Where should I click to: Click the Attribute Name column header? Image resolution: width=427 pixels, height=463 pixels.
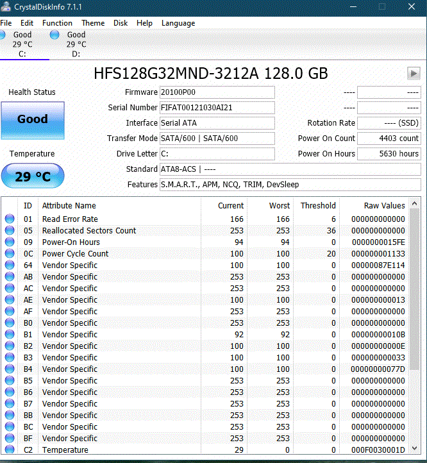[x=69, y=205]
